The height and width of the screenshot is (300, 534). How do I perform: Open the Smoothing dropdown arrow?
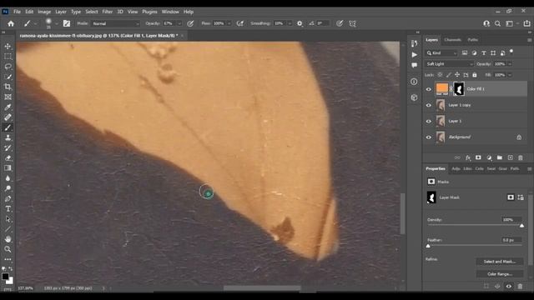(x=290, y=23)
